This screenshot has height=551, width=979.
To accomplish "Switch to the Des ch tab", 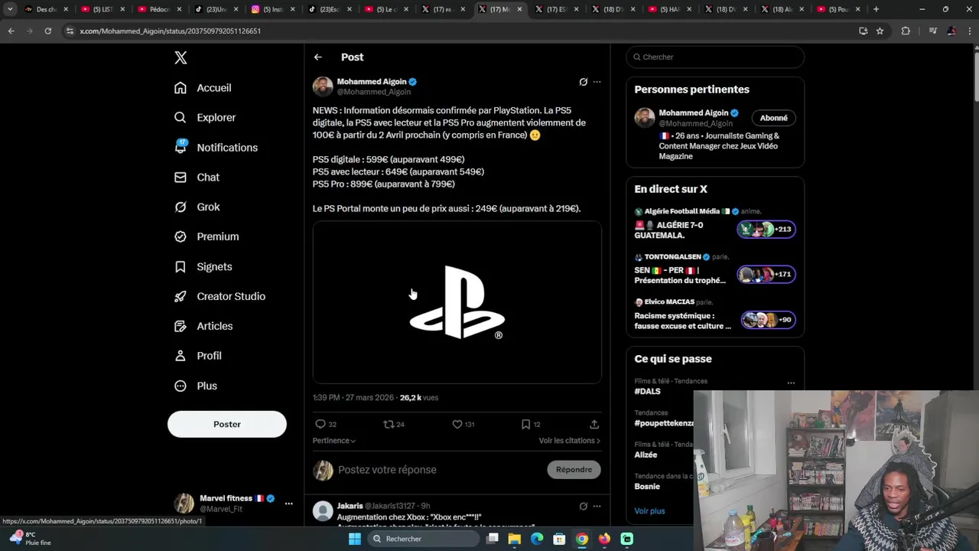I will tap(46, 9).
